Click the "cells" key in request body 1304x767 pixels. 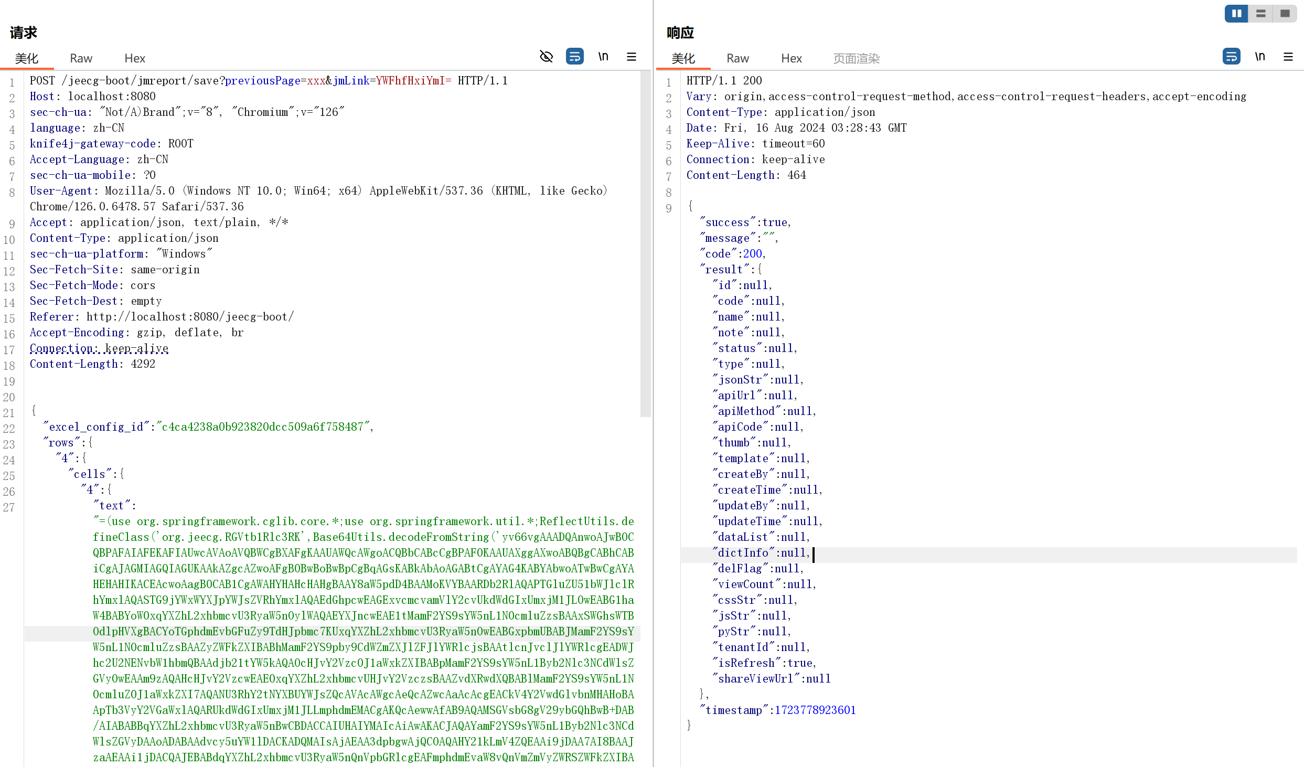click(x=90, y=474)
